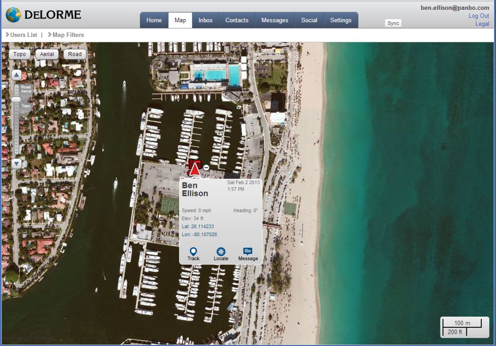Image resolution: width=496 pixels, height=346 pixels.
Task: Zoom out with the down arrow button
Action: pos(16,164)
